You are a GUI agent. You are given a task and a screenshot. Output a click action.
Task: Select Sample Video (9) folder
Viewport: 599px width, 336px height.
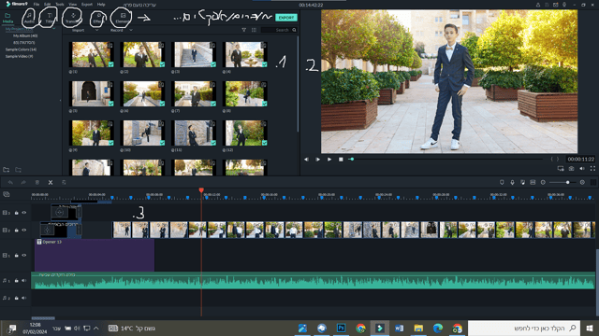[19, 56]
